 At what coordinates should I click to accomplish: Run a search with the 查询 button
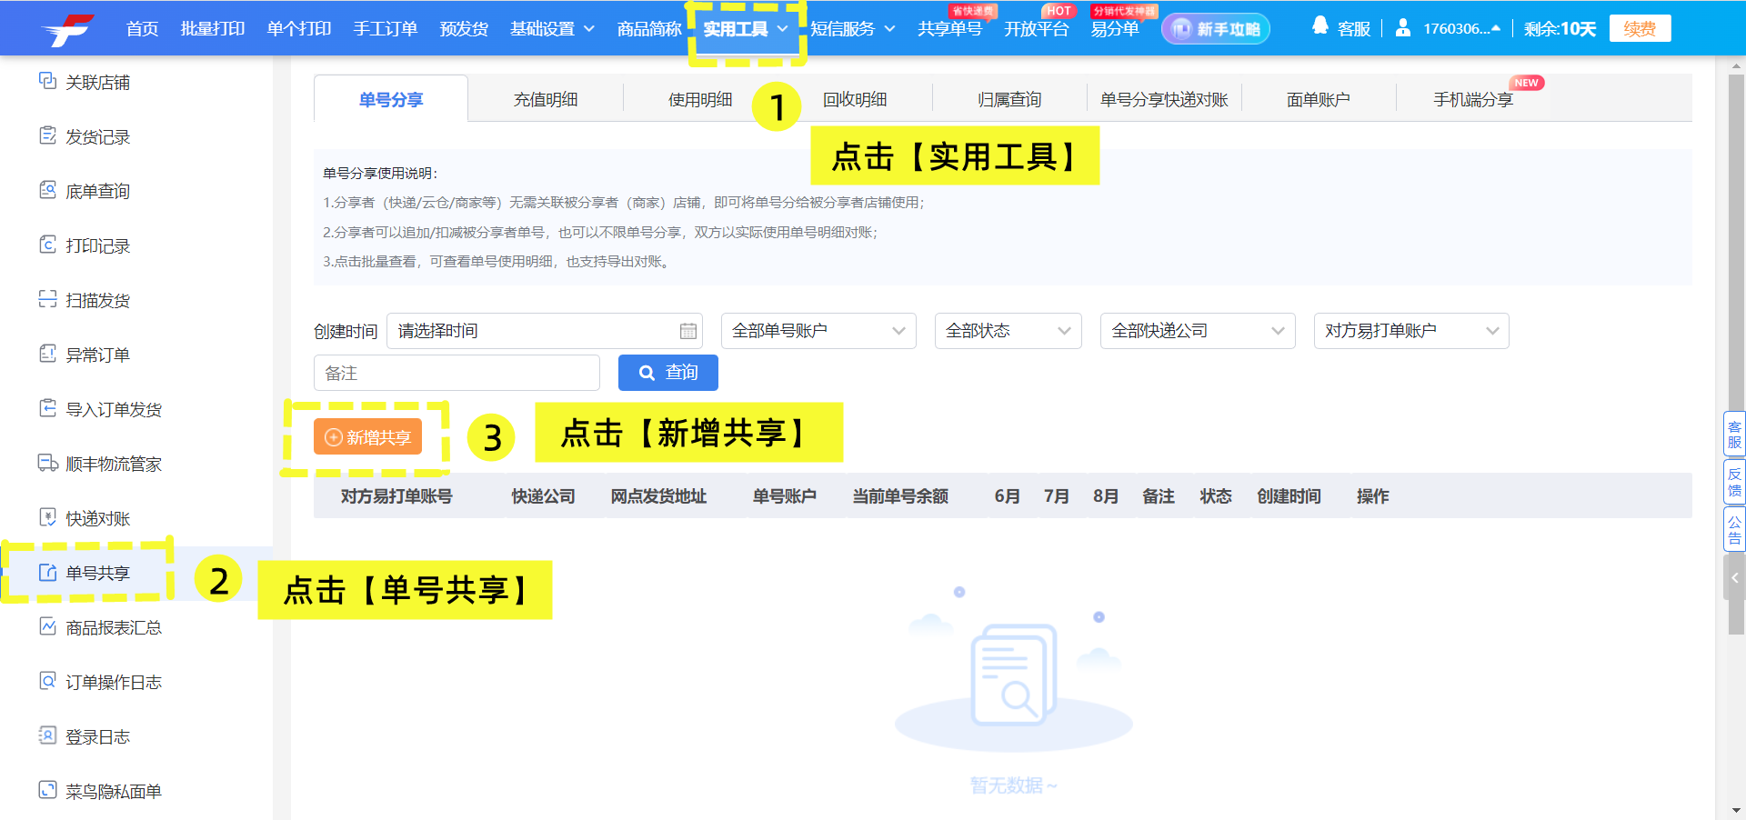(667, 373)
